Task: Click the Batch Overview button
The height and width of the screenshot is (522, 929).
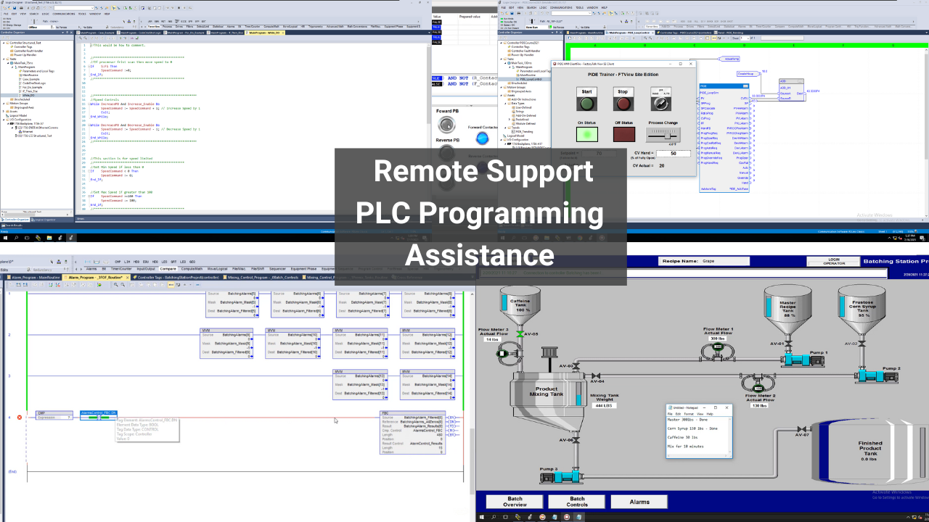Action: tap(515, 502)
